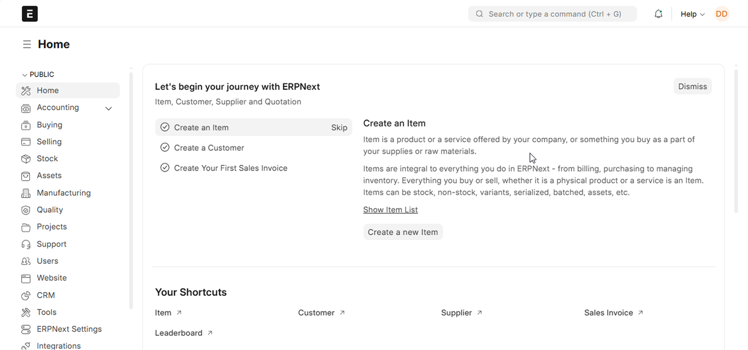Click the command search input field
Screen dimensions: 748x350
click(x=553, y=14)
